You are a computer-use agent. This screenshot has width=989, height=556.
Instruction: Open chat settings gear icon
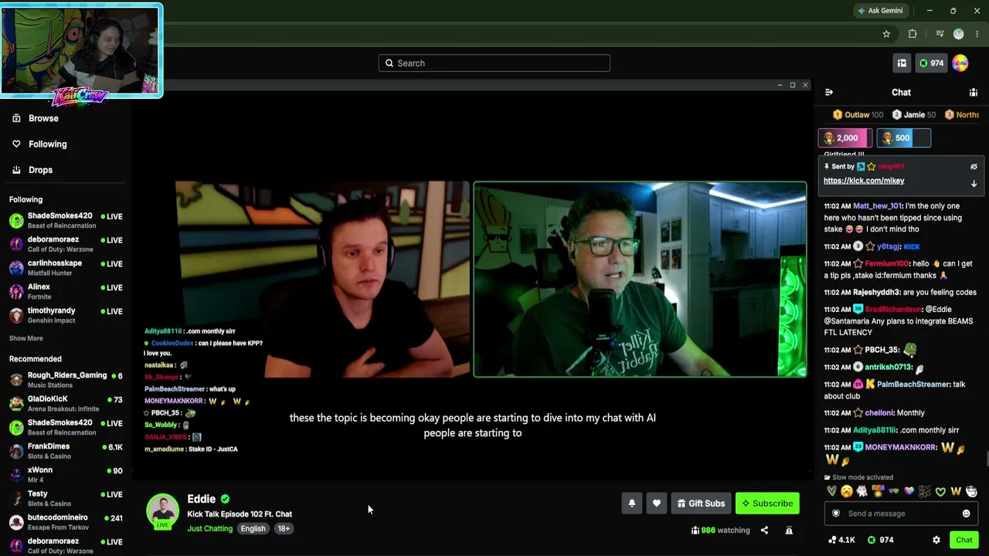936,540
